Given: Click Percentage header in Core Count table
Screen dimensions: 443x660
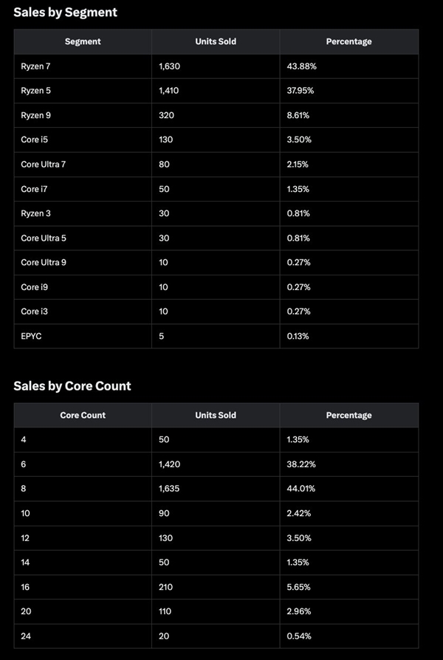Looking at the screenshot, I should click(348, 416).
